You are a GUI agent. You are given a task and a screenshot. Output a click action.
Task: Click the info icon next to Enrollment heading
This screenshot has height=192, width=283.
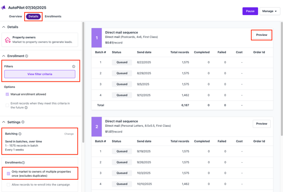[26, 56]
